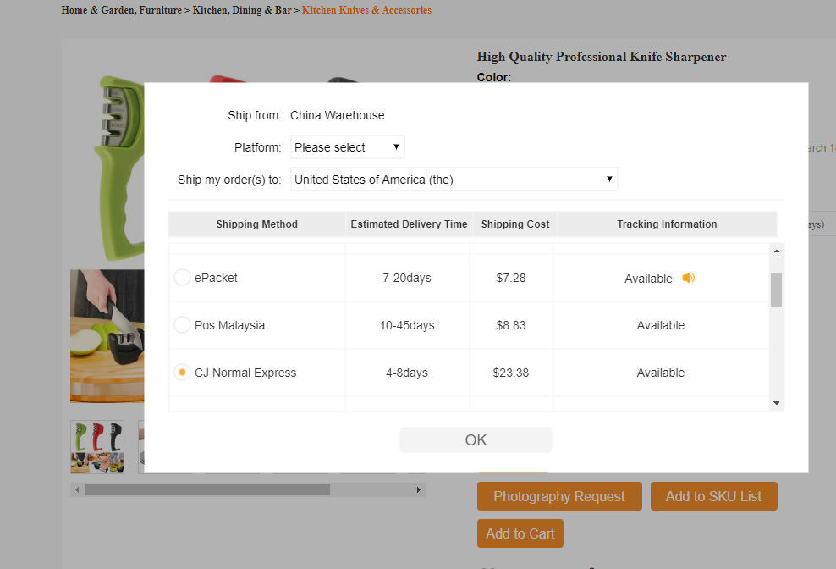Image resolution: width=836 pixels, height=569 pixels.
Task: Click the shipping list scroll down arrow
Action: tap(776, 404)
